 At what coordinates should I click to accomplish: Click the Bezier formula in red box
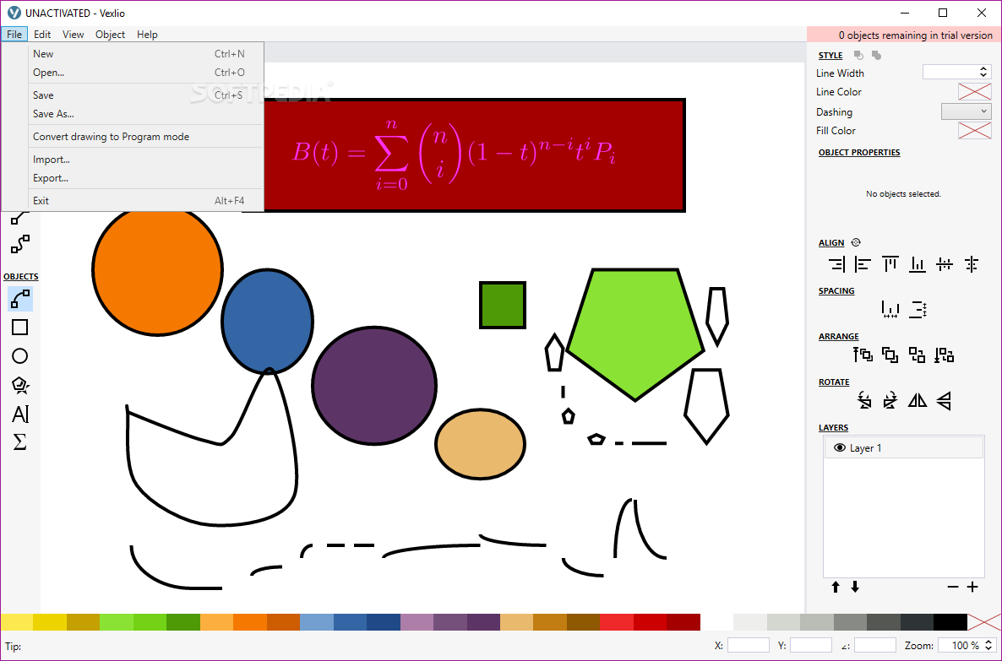pyautogui.click(x=454, y=154)
